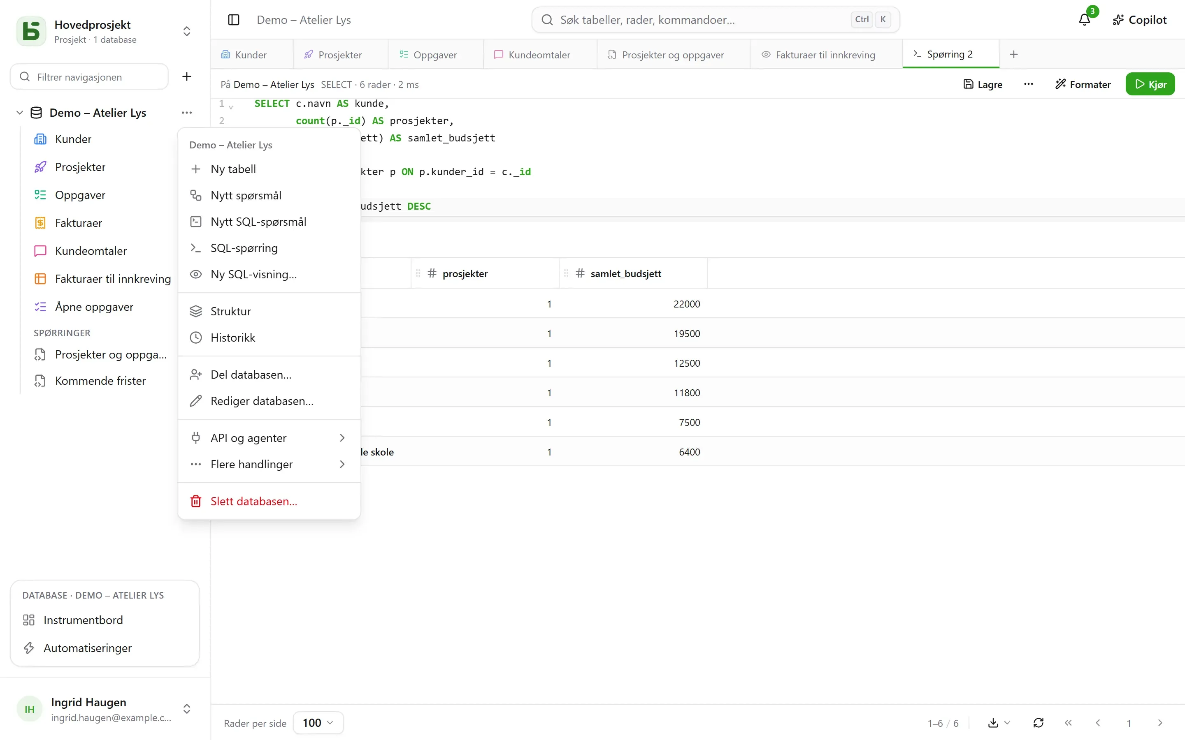Click Formater button
1185x740 pixels.
[1083, 84]
